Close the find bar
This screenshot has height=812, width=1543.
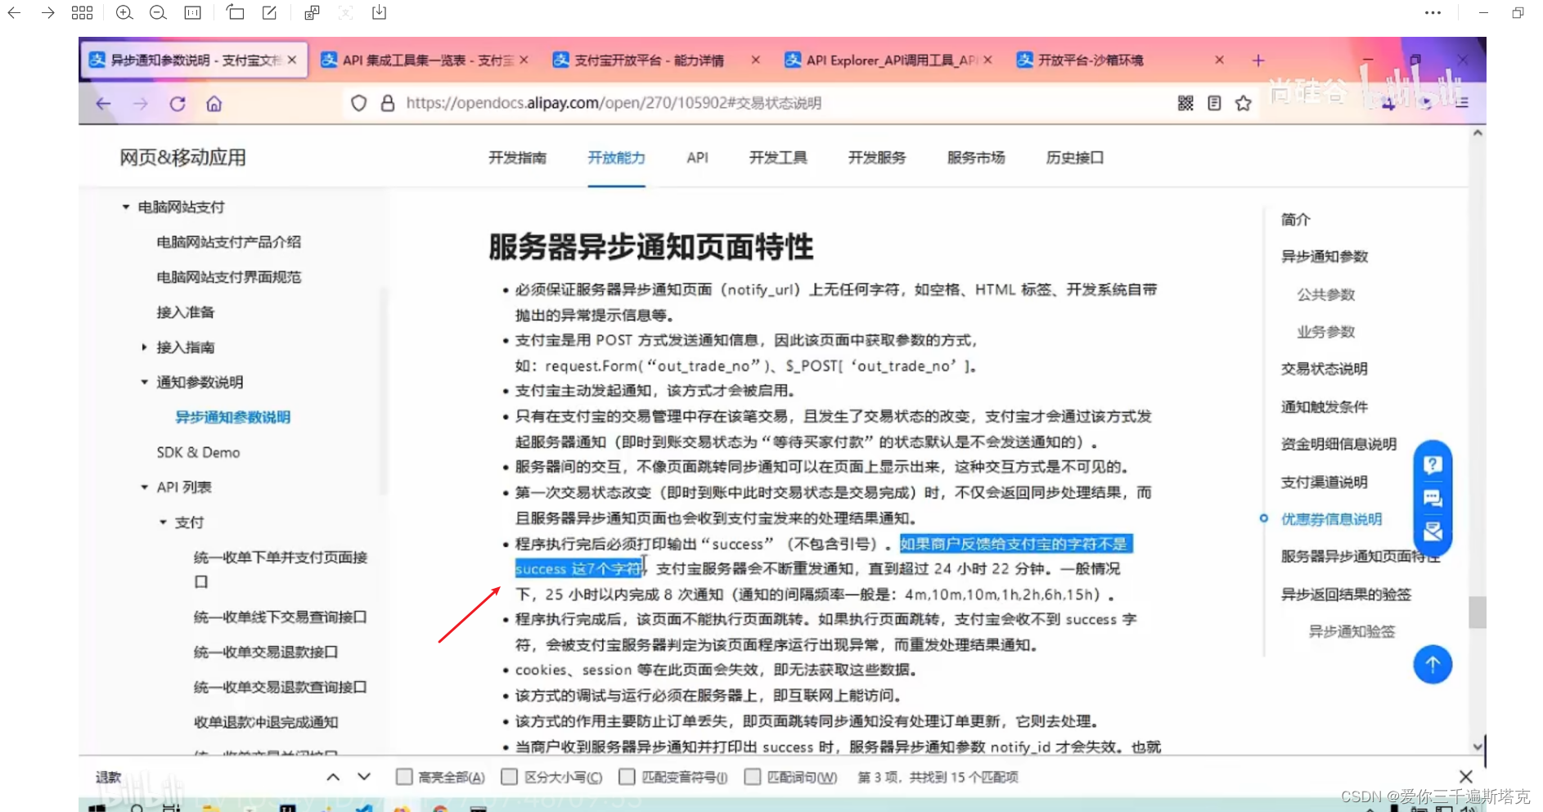pyautogui.click(x=1465, y=777)
